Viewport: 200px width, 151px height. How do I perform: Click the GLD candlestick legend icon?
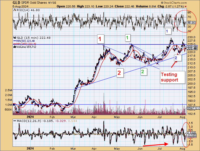coord(15,38)
